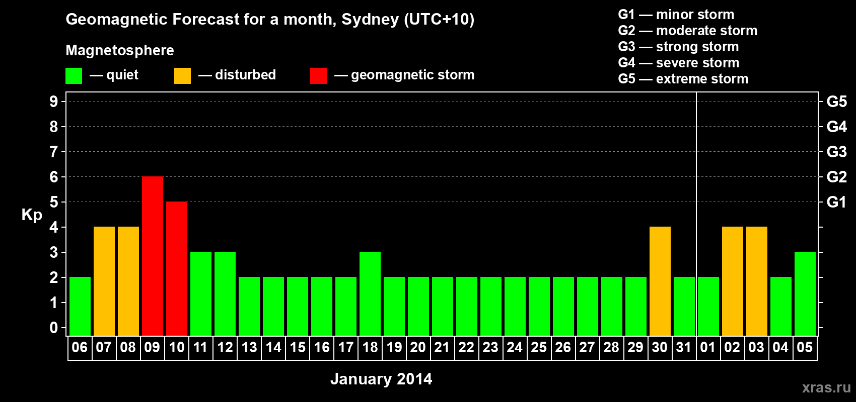The width and height of the screenshot is (856, 402).
Task: Click the chart title Geomagnetic Forecast text
Action: 270,20
